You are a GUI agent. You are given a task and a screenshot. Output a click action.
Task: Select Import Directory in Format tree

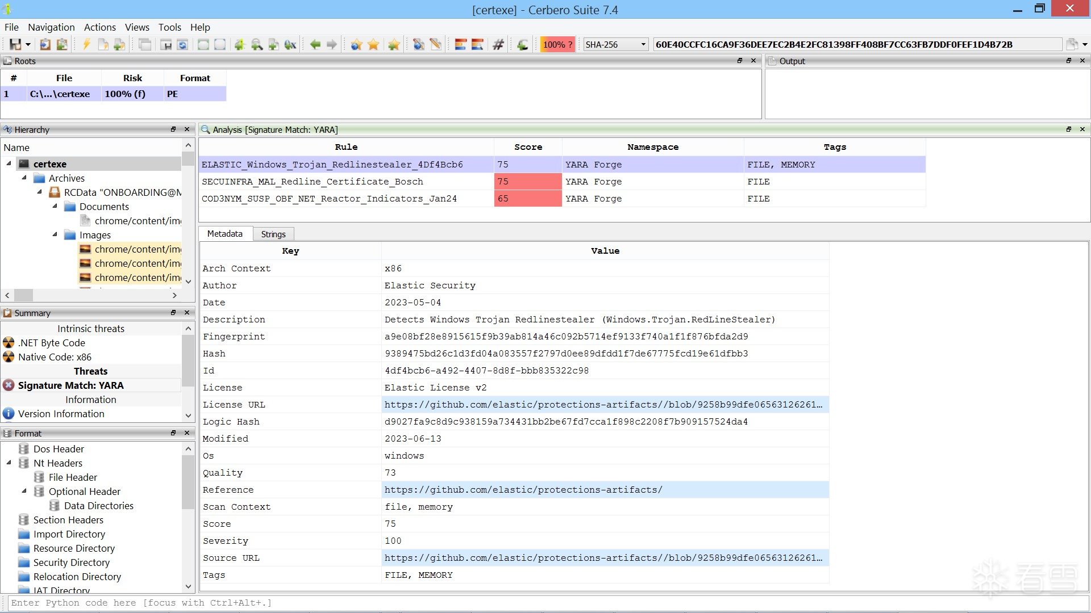point(69,534)
